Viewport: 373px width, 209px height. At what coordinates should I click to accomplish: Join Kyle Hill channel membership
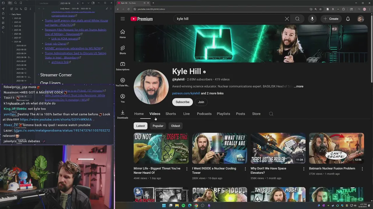click(x=201, y=102)
